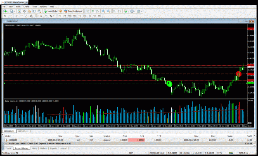Open the Journal terminal tab
Screen dimensions: 258x156
[63, 148]
